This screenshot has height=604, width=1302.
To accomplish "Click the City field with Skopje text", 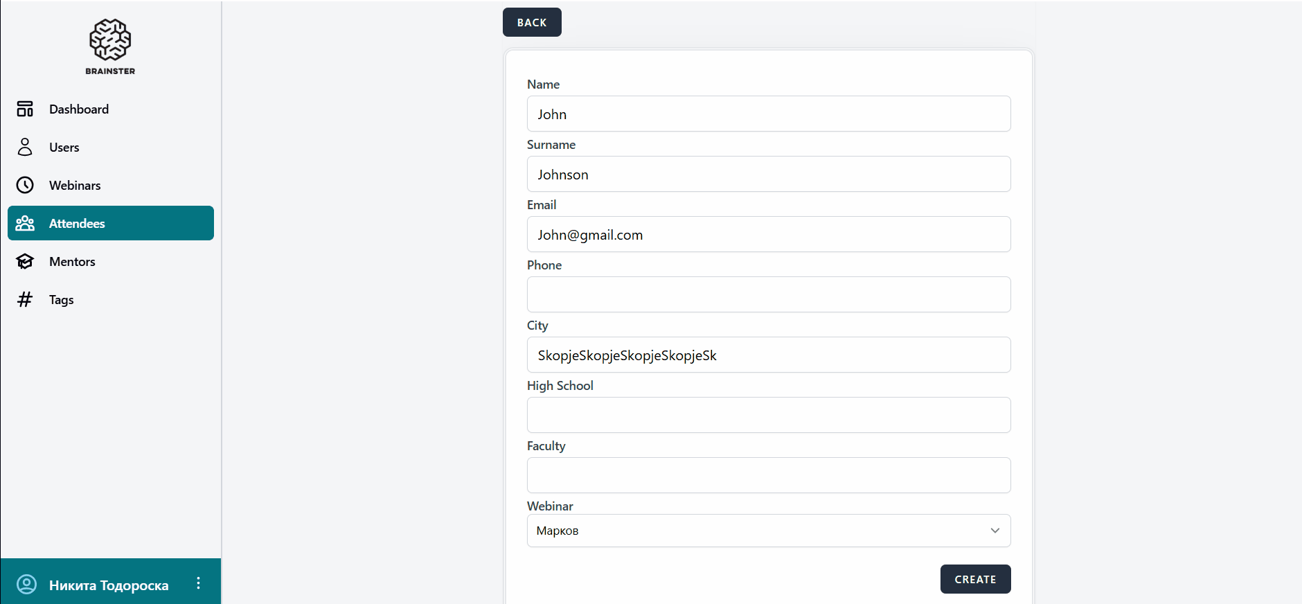I will coord(769,355).
